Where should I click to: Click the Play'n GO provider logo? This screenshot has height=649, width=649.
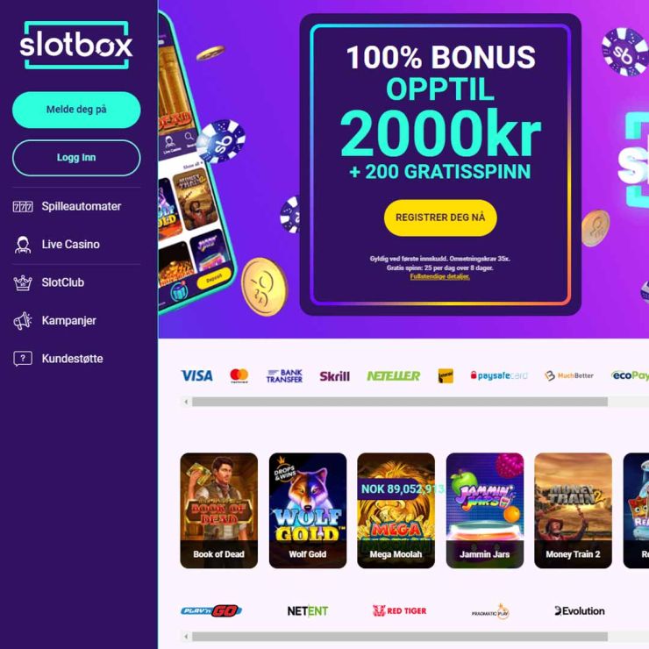tap(211, 611)
